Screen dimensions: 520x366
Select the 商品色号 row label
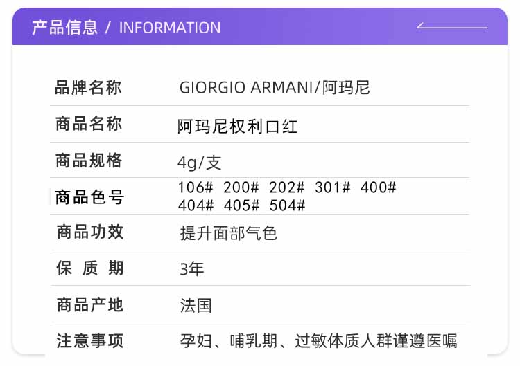click(89, 197)
